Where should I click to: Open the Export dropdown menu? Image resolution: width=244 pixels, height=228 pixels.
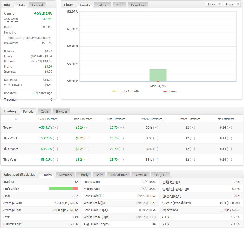(x=232, y=4)
